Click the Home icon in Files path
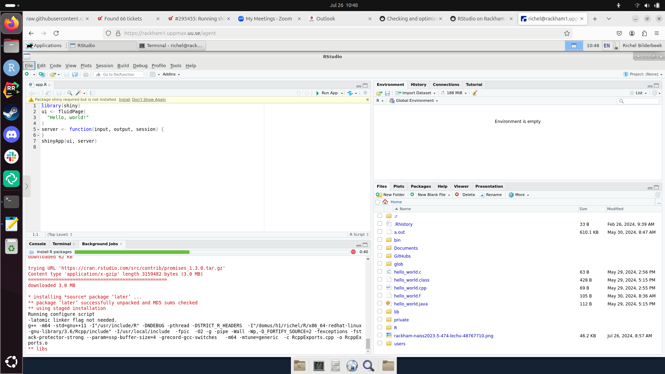The height and width of the screenshot is (374, 665). (x=385, y=202)
